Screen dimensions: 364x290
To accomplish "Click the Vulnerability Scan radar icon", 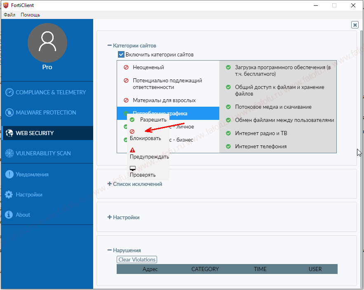I will 9,153.
